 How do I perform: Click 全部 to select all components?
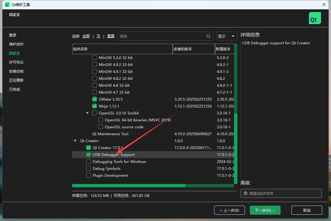pos(86,36)
